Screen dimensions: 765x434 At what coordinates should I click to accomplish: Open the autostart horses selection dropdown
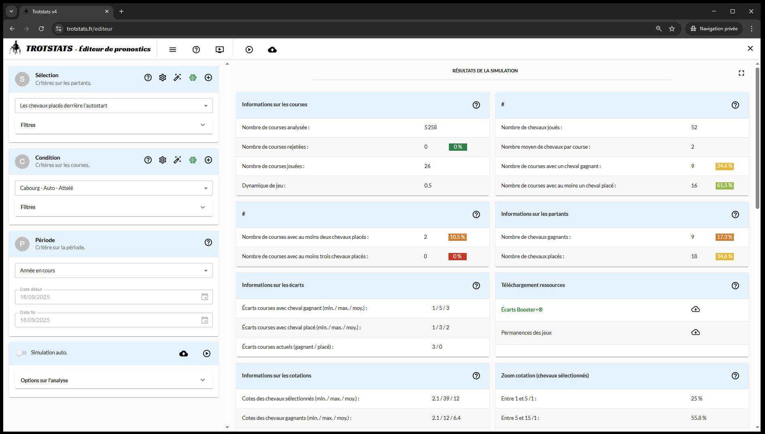114,106
